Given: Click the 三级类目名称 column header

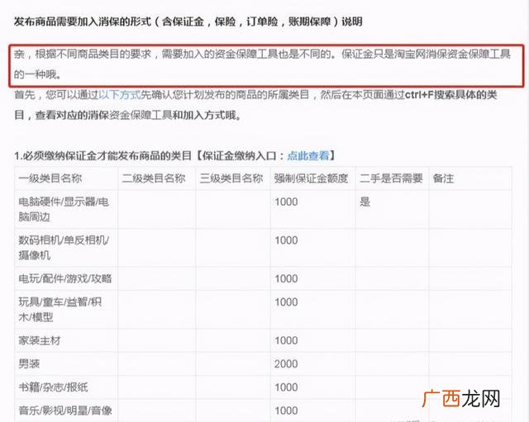Looking at the screenshot, I should coord(231,178).
